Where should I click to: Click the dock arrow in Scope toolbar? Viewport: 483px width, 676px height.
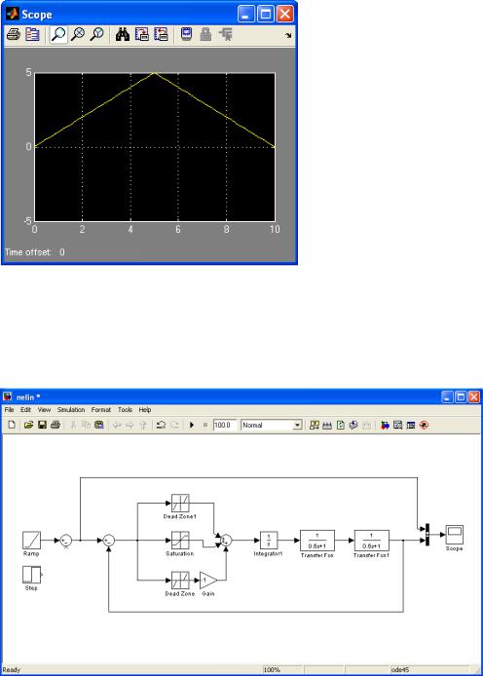(288, 35)
